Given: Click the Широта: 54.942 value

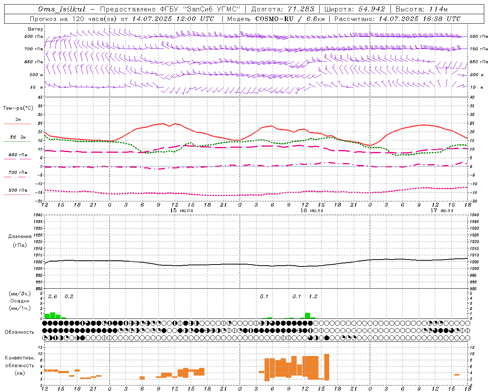Looking at the screenshot, I should (355, 9).
